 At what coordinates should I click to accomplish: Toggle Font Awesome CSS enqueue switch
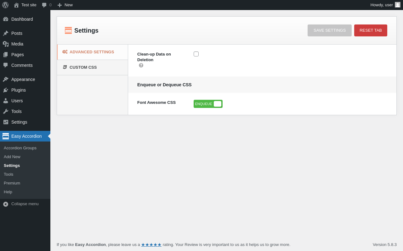pyautogui.click(x=208, y=104)
